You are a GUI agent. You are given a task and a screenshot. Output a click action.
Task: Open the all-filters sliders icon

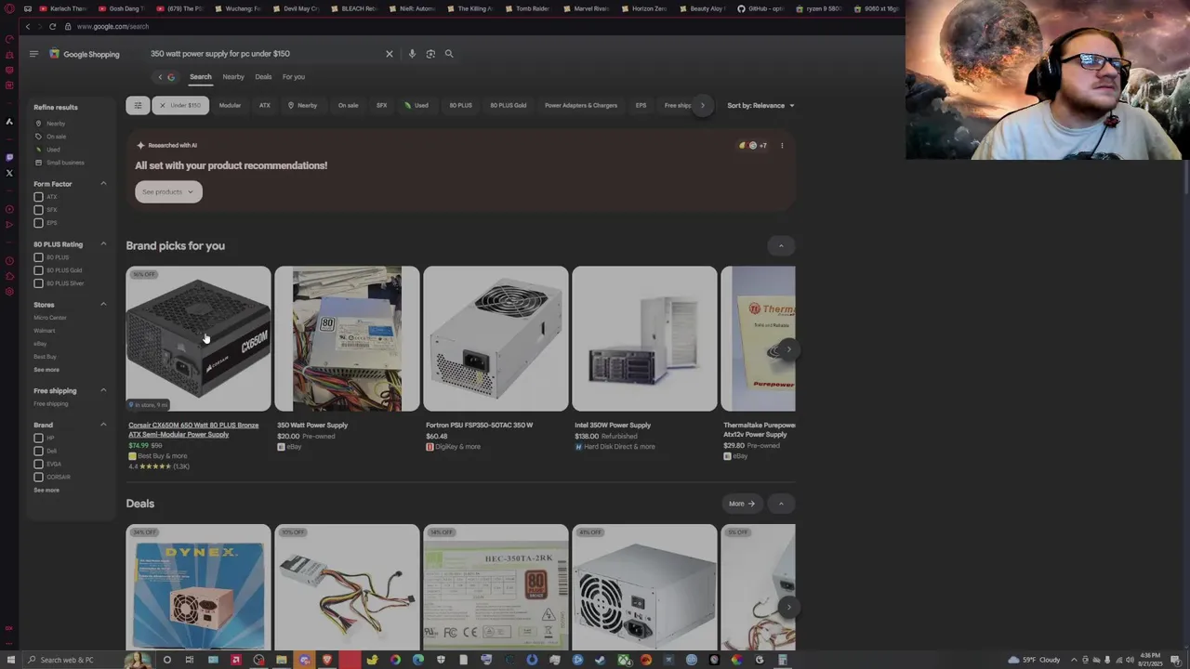(x=138, y=105)
